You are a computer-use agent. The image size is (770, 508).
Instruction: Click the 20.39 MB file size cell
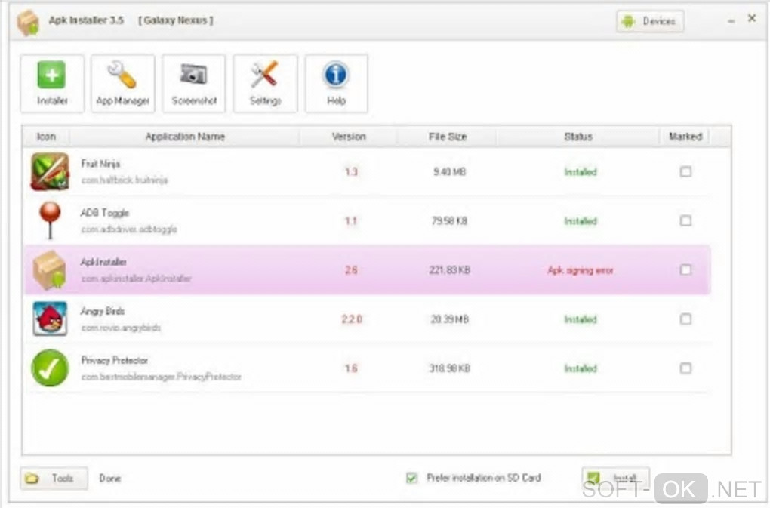pyautogui.click(x=449, y=319)
